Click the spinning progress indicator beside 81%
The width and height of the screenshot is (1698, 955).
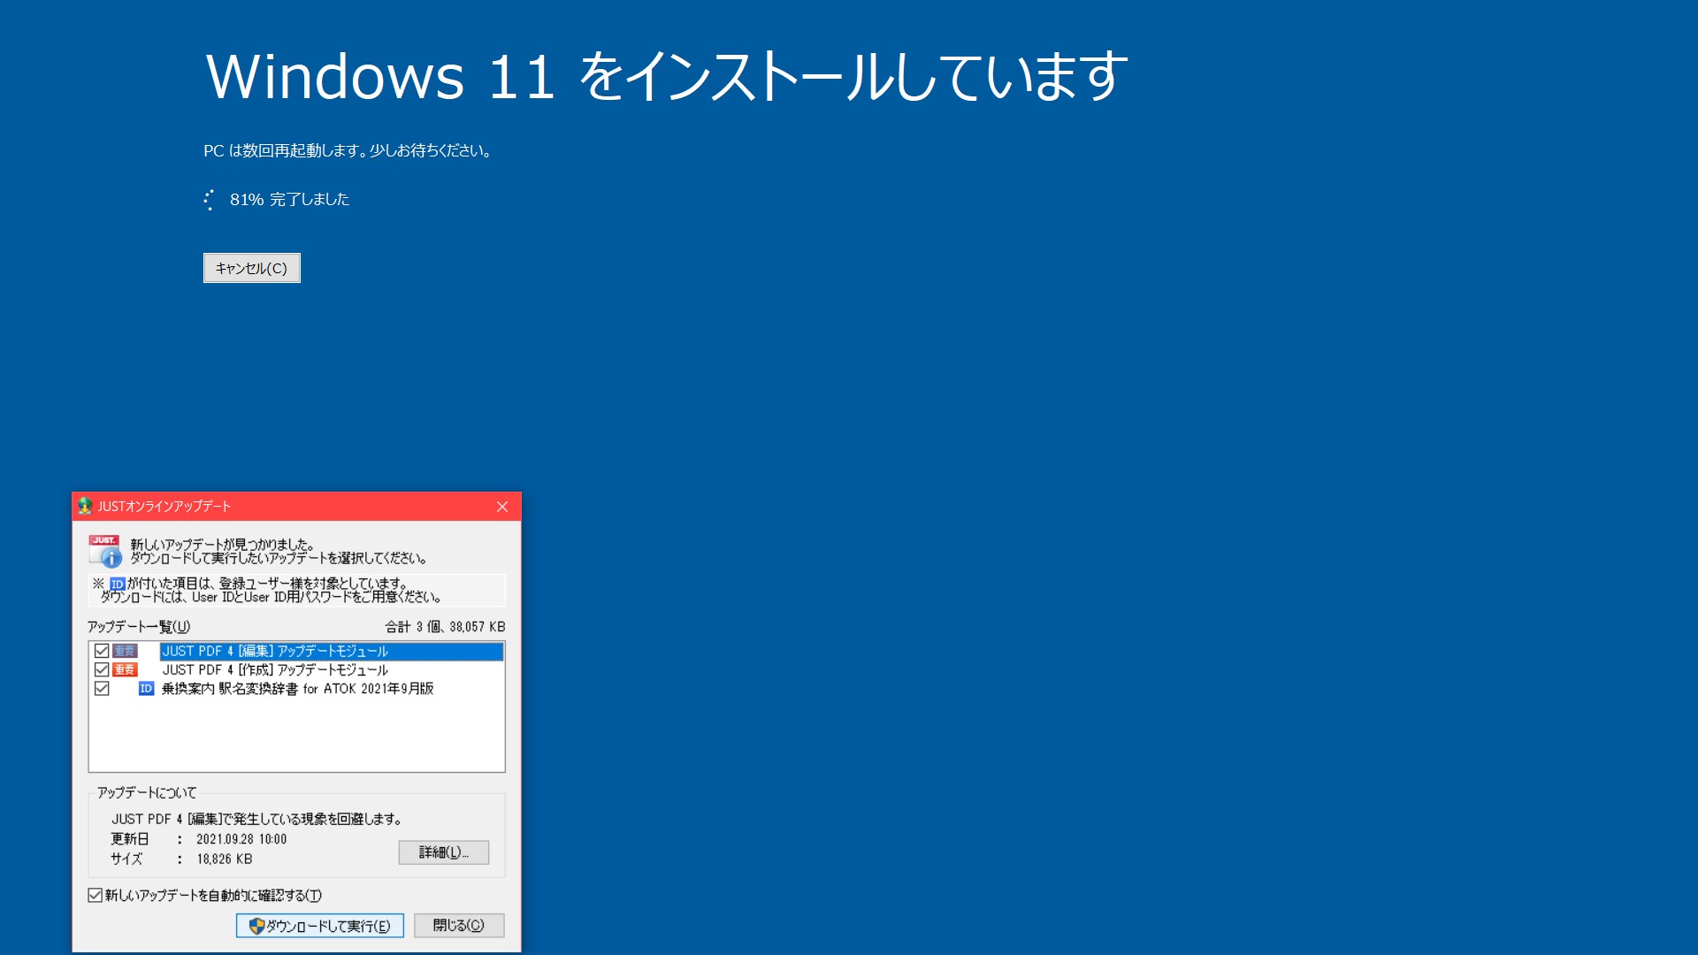pyautogui.click(x=209, y=200)
